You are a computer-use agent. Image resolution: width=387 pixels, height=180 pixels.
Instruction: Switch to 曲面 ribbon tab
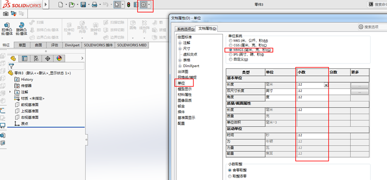[38, 45]
